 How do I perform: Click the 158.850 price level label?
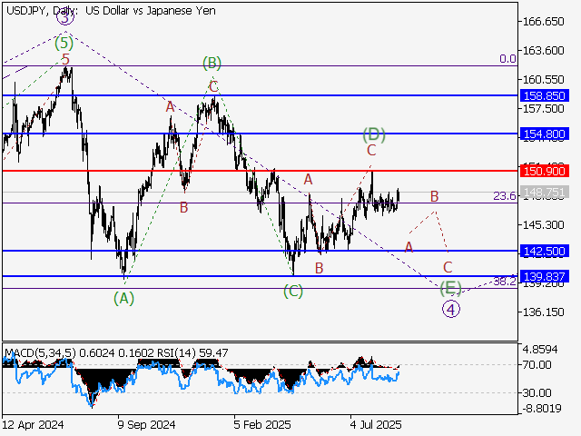click(x=545, y=94)
